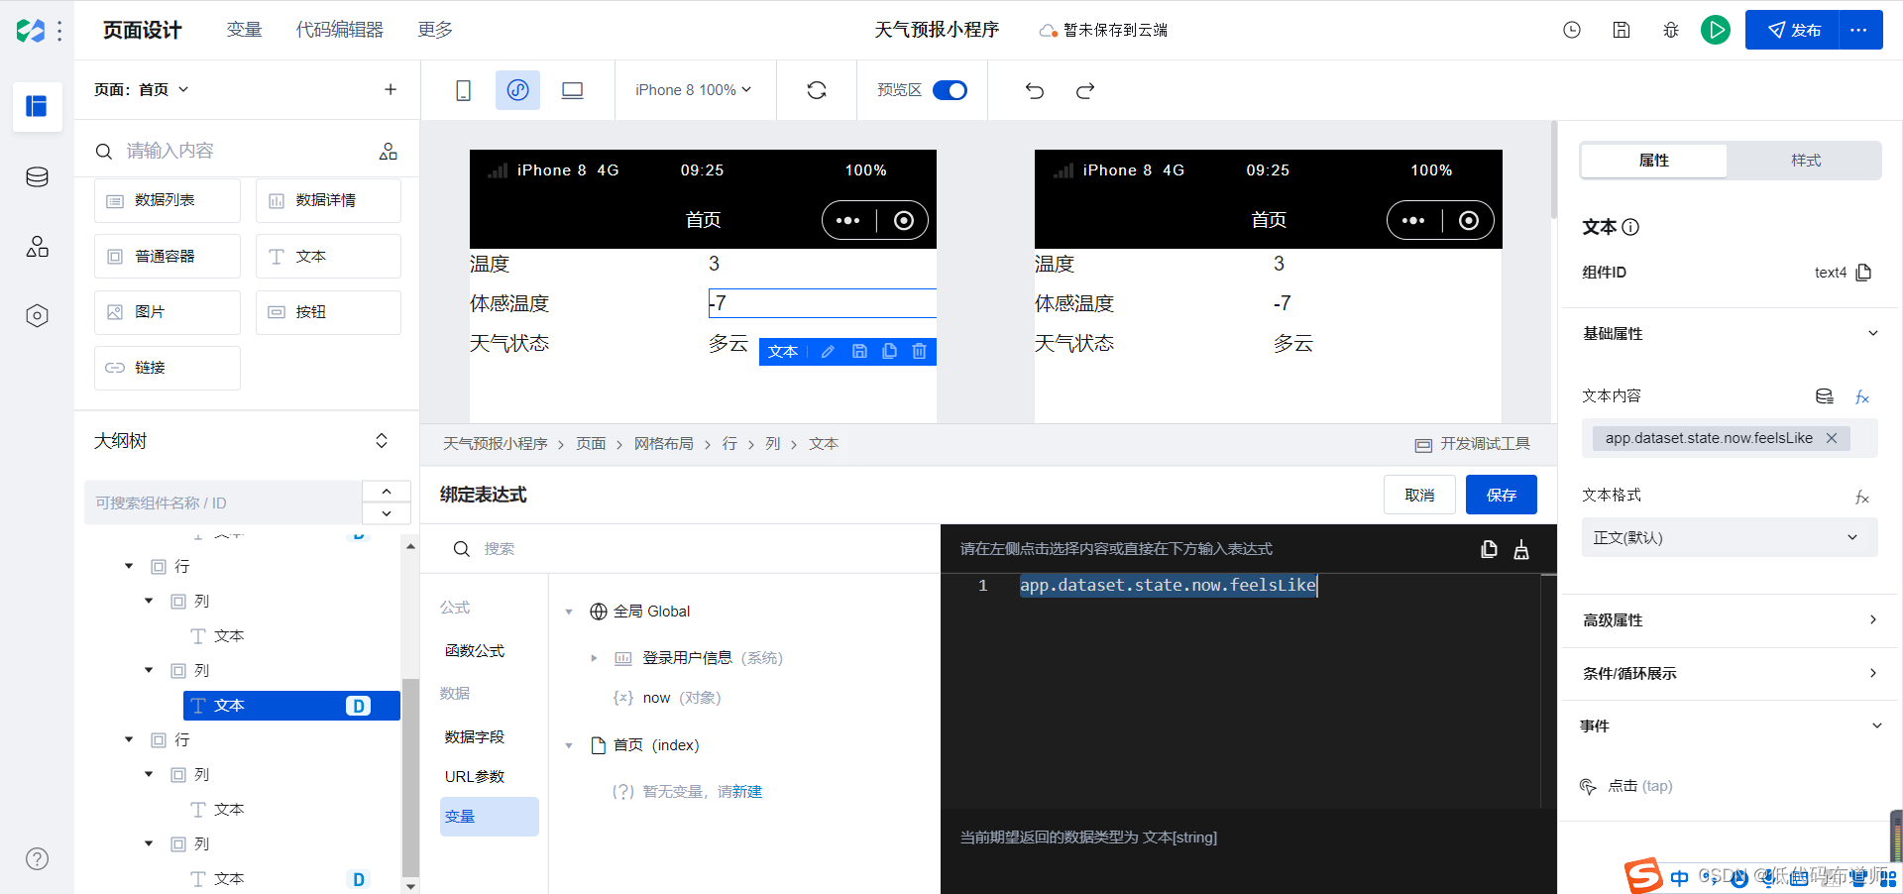Delete the selected text component trash icon
The width and height of the screenshot is (1903, 894).
(x=920, y=352)
